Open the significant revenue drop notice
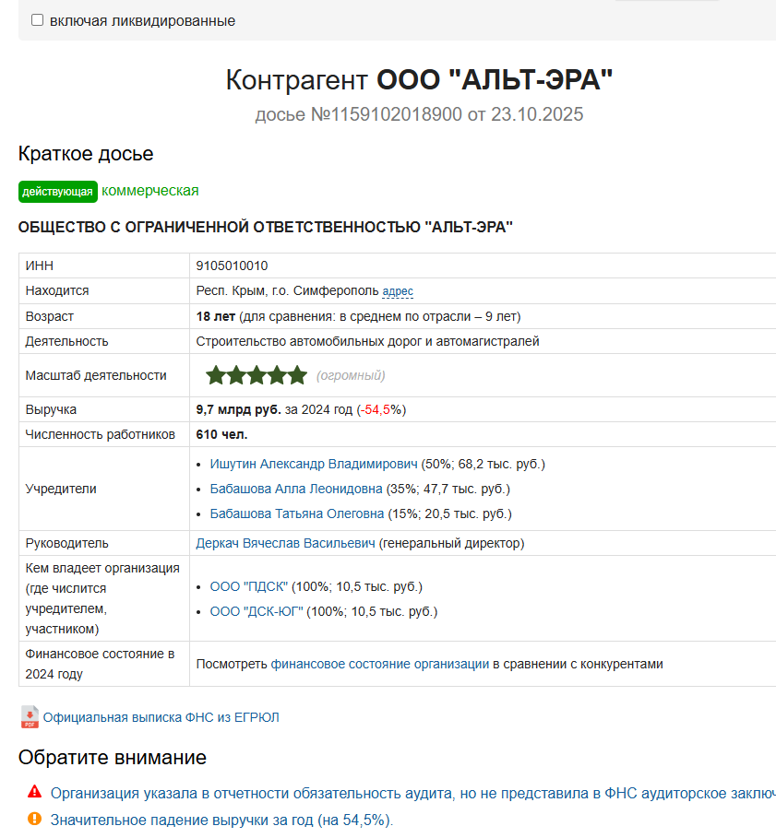 (221, 820)
